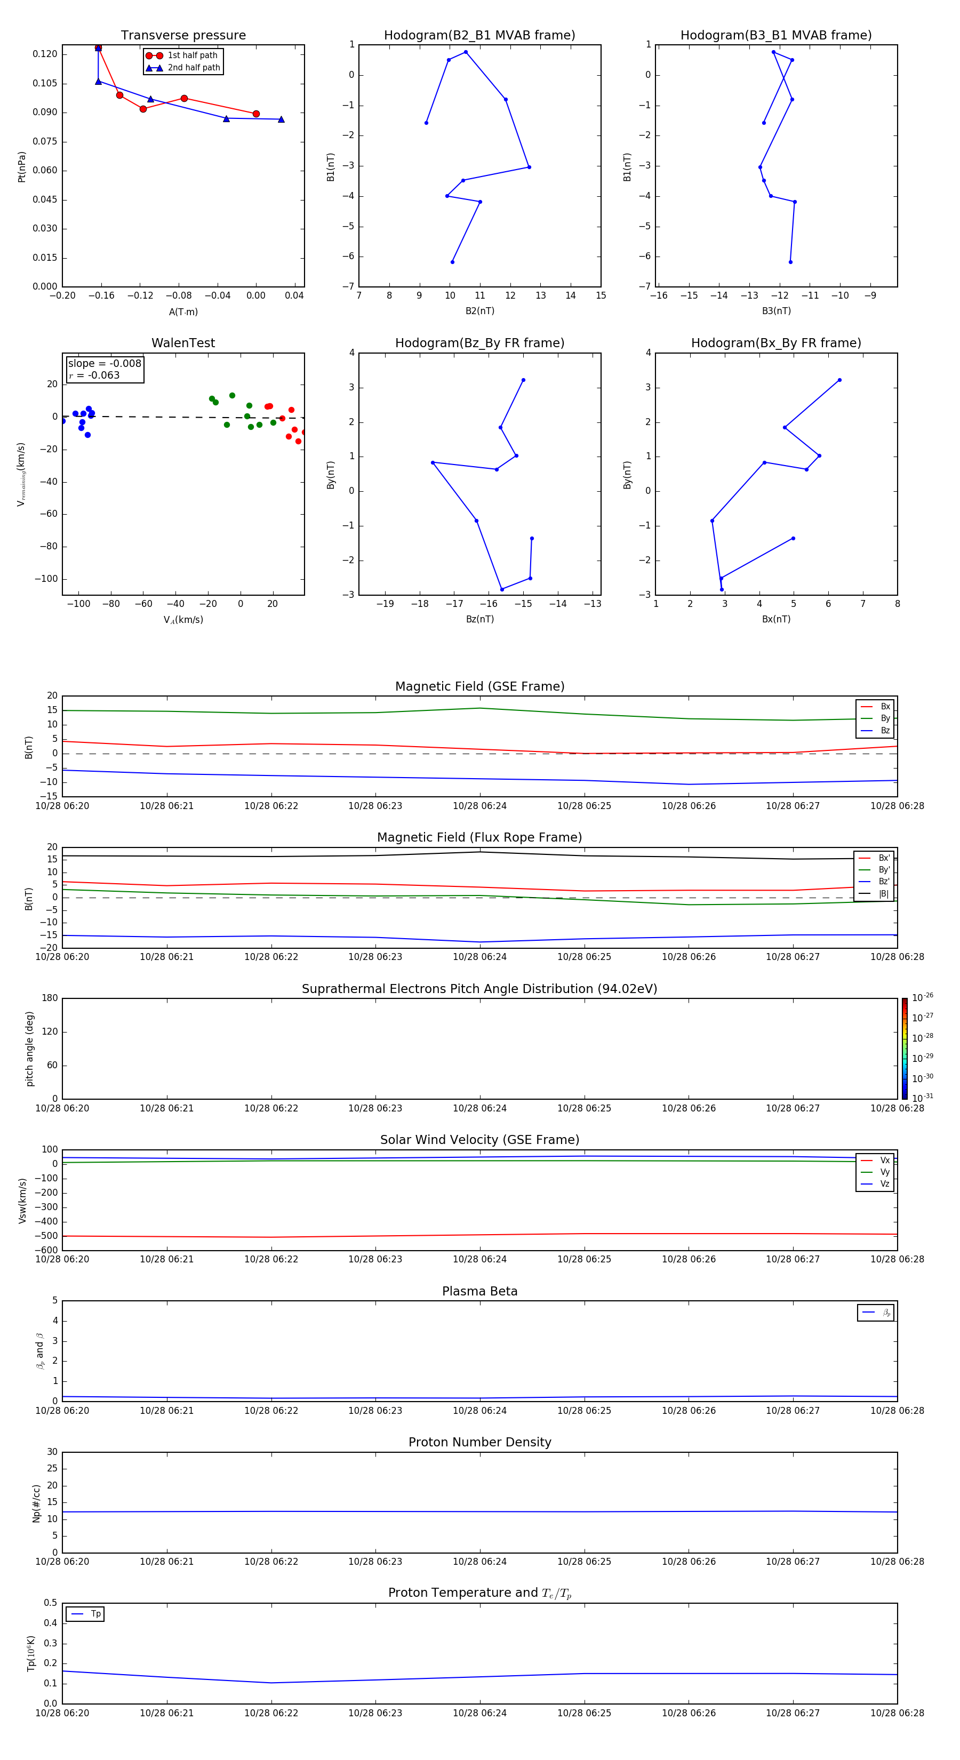Click the "Transverse pressure" plot title

tap(183, 36)
